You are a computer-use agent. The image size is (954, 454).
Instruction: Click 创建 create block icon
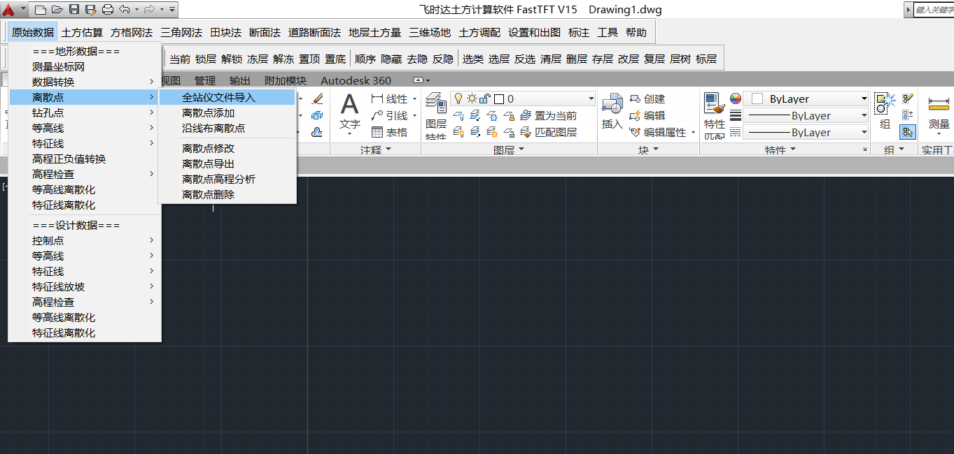point(647,99)
